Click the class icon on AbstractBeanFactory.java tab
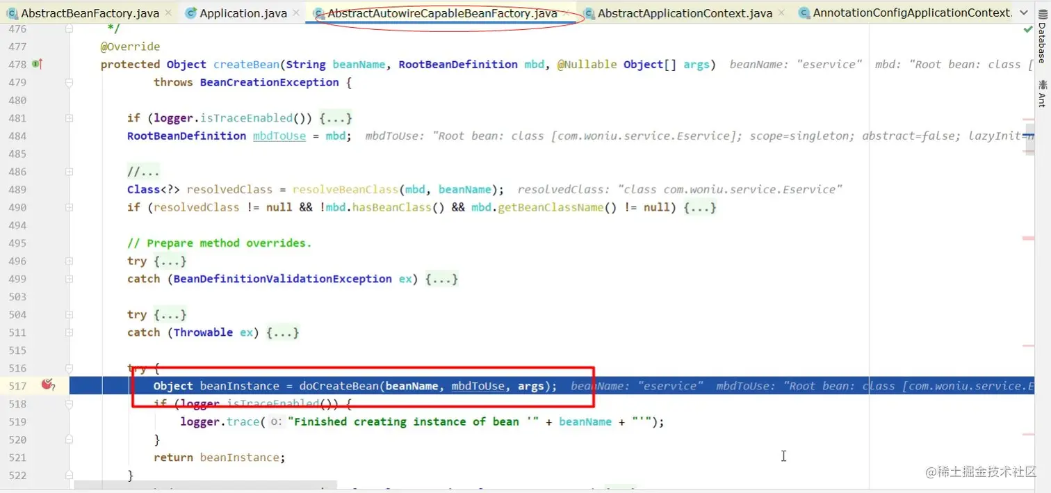The width and height of the screenshot is (1051, 493). click(12, 13)
